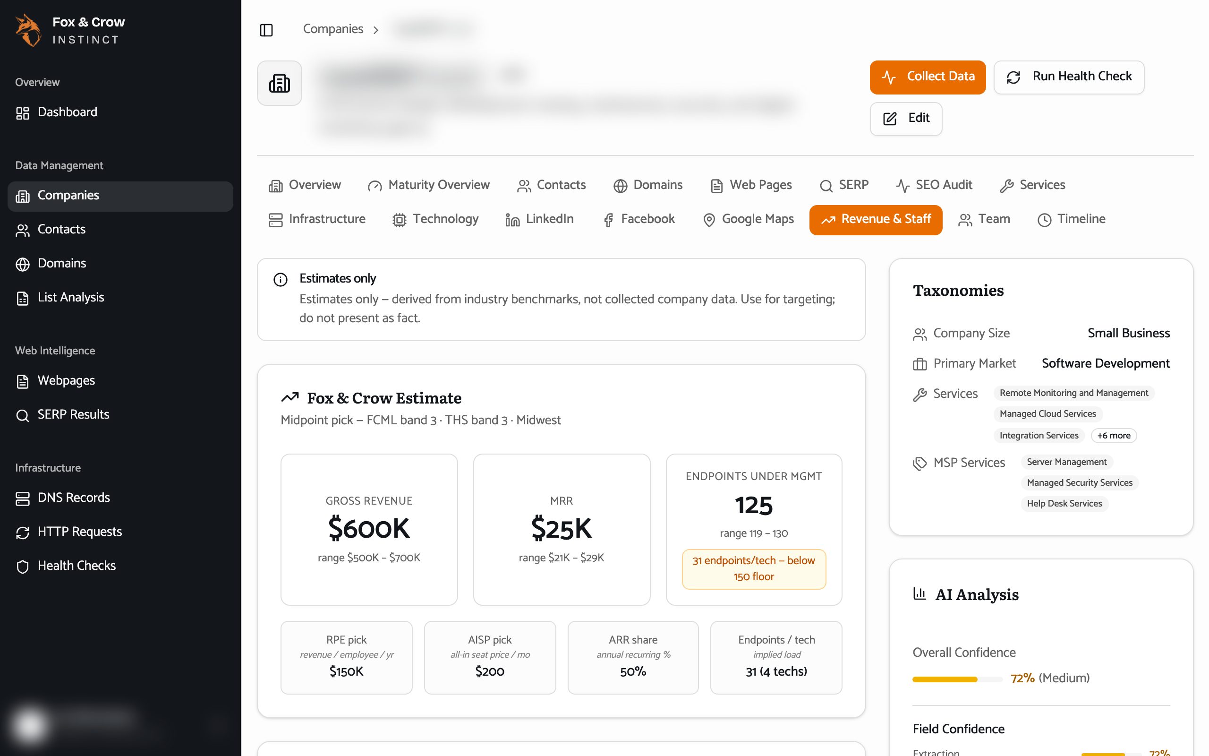The height and width of the screenshot is (756, 1209).
Task: Click the 31 endpoints/tech warning badge
Action: tap(754, 569)
